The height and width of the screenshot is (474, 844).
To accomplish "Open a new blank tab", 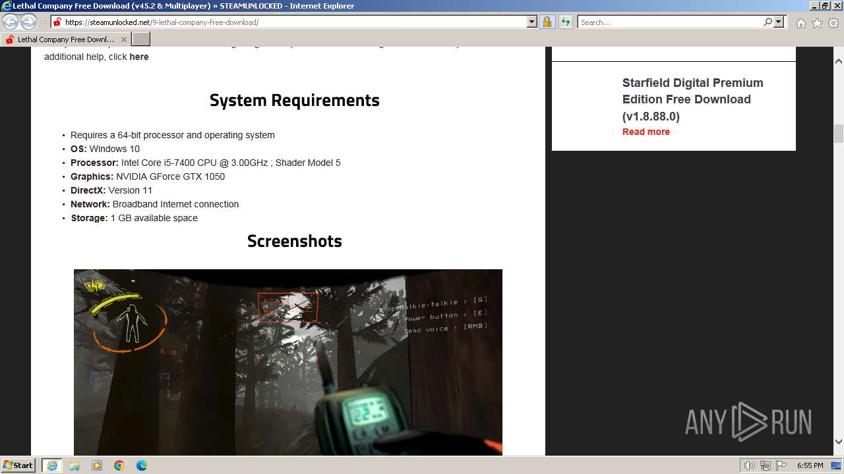I will click(x=141, y=39).
